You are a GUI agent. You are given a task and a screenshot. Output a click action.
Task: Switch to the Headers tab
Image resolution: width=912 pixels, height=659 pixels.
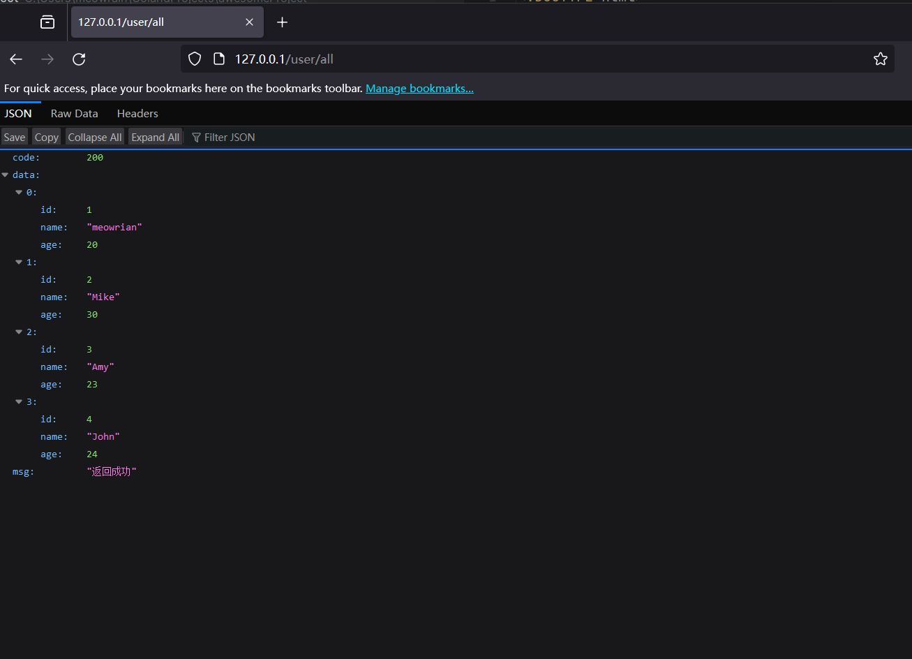point(137,113)
